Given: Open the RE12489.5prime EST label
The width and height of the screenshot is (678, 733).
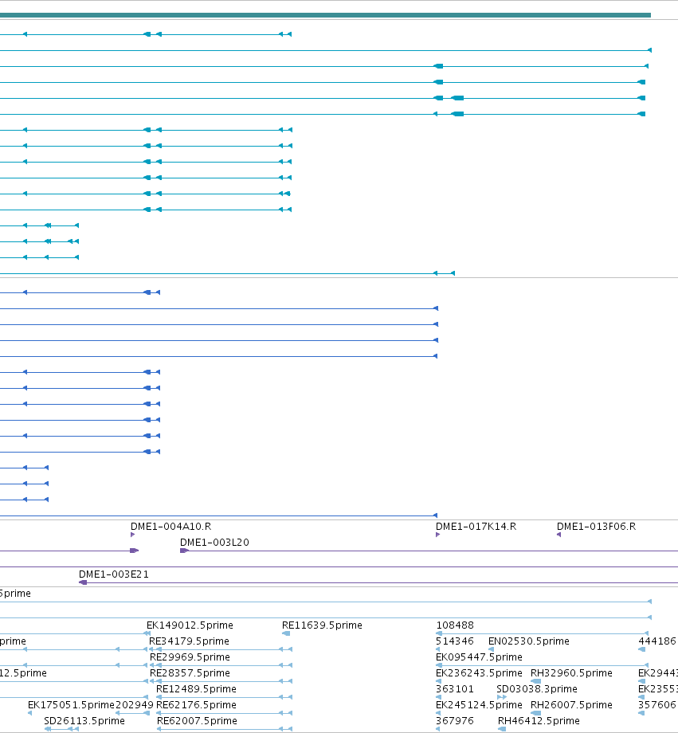Looking at the screenshot, I should click(x=196, y=688).
